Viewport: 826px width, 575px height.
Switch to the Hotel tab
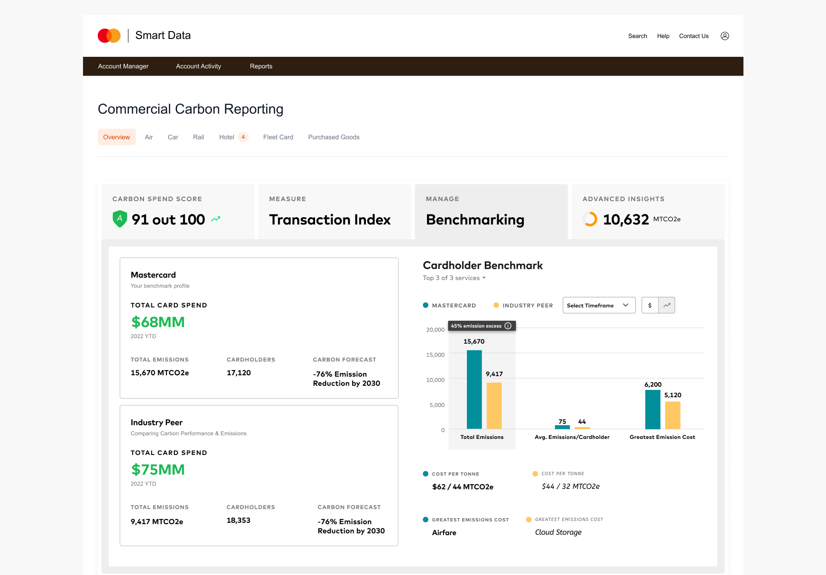(x=227, y=137)
